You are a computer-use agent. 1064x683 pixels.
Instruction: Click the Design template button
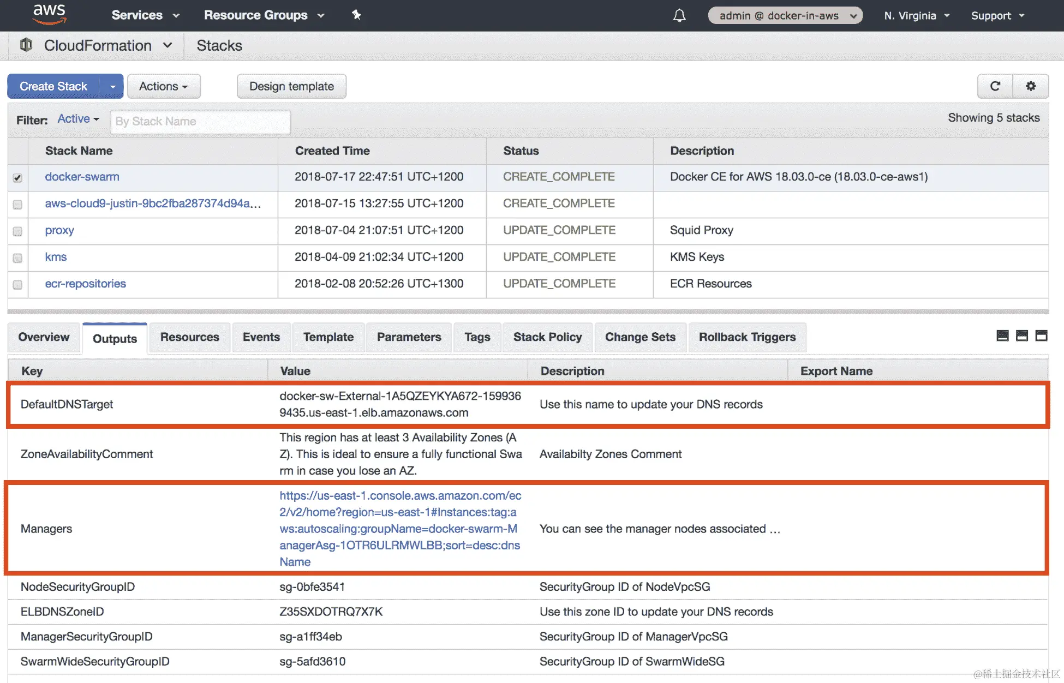(291, 86)
